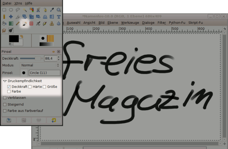Image resolution: width=228 pixels, height=149 pixels.
Task: Enable the Größe pressure checkbox
Action: pyautogui.click(x=44, y=87)
